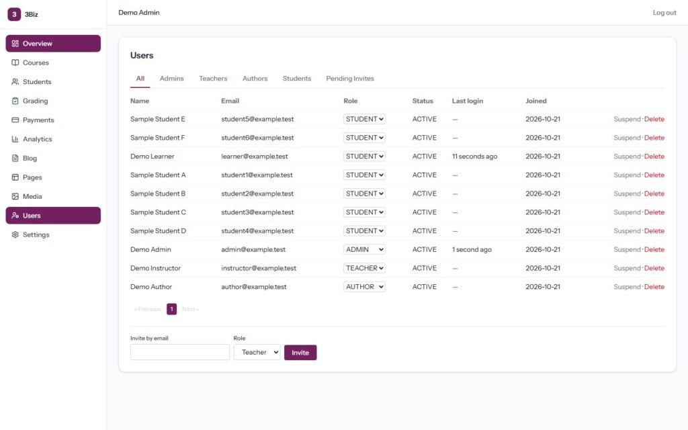688x430 pixels.
Task: Click the Users sidebar icon
Action: point(15,216)
